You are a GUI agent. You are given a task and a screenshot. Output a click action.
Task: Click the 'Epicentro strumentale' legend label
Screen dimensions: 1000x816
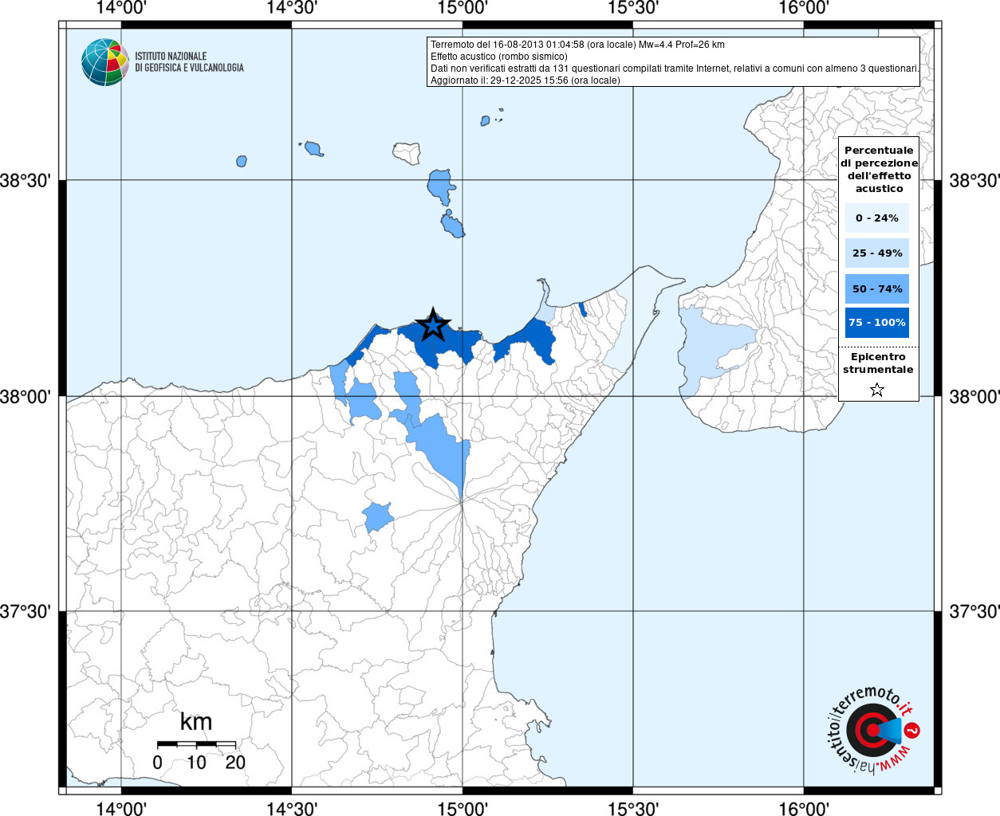[878, 363]
